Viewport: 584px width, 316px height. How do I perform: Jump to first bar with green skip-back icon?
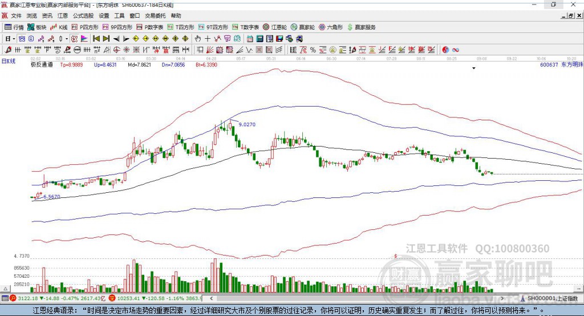tap(96, 39)
